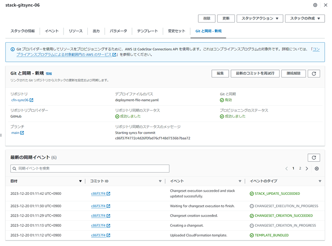The width and height of the screenshot is (332, 246).
Task: Go to page 2 of sync events
Action: tap(300, 168)
